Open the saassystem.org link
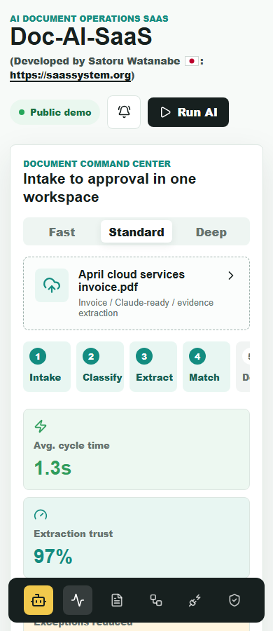This screenshot has width=273, height=631. coord(71,75)
